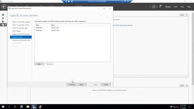194x109 pixels.
Task: Open Task View on taskbar
Action: coord(15,107)
